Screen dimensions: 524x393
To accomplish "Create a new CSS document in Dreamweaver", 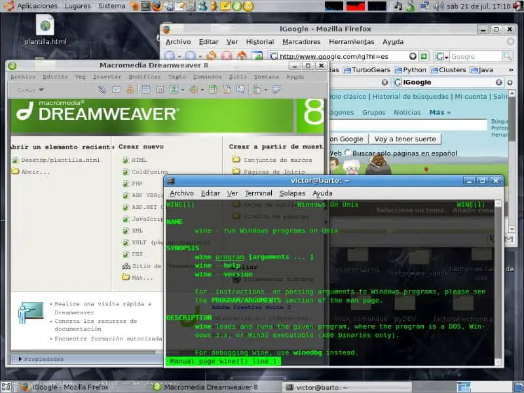I will [x=137, y=254].
